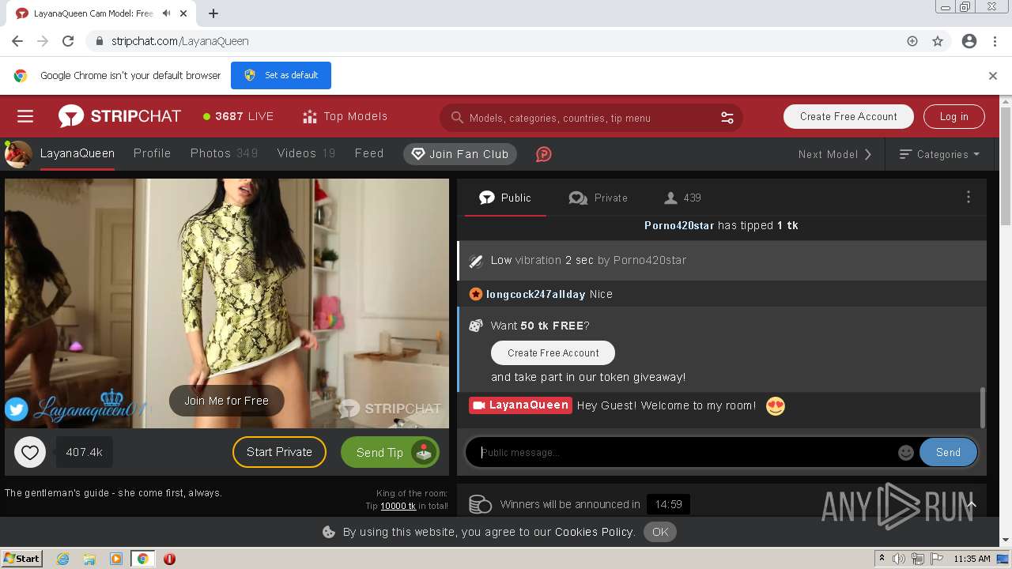Send the chat message
Image resolution: width=1012 pixels, height=569 pixels.
click(x=948, y=452)
